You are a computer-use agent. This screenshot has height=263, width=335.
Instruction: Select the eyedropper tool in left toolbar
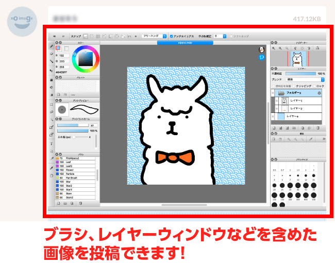(52, 168)
